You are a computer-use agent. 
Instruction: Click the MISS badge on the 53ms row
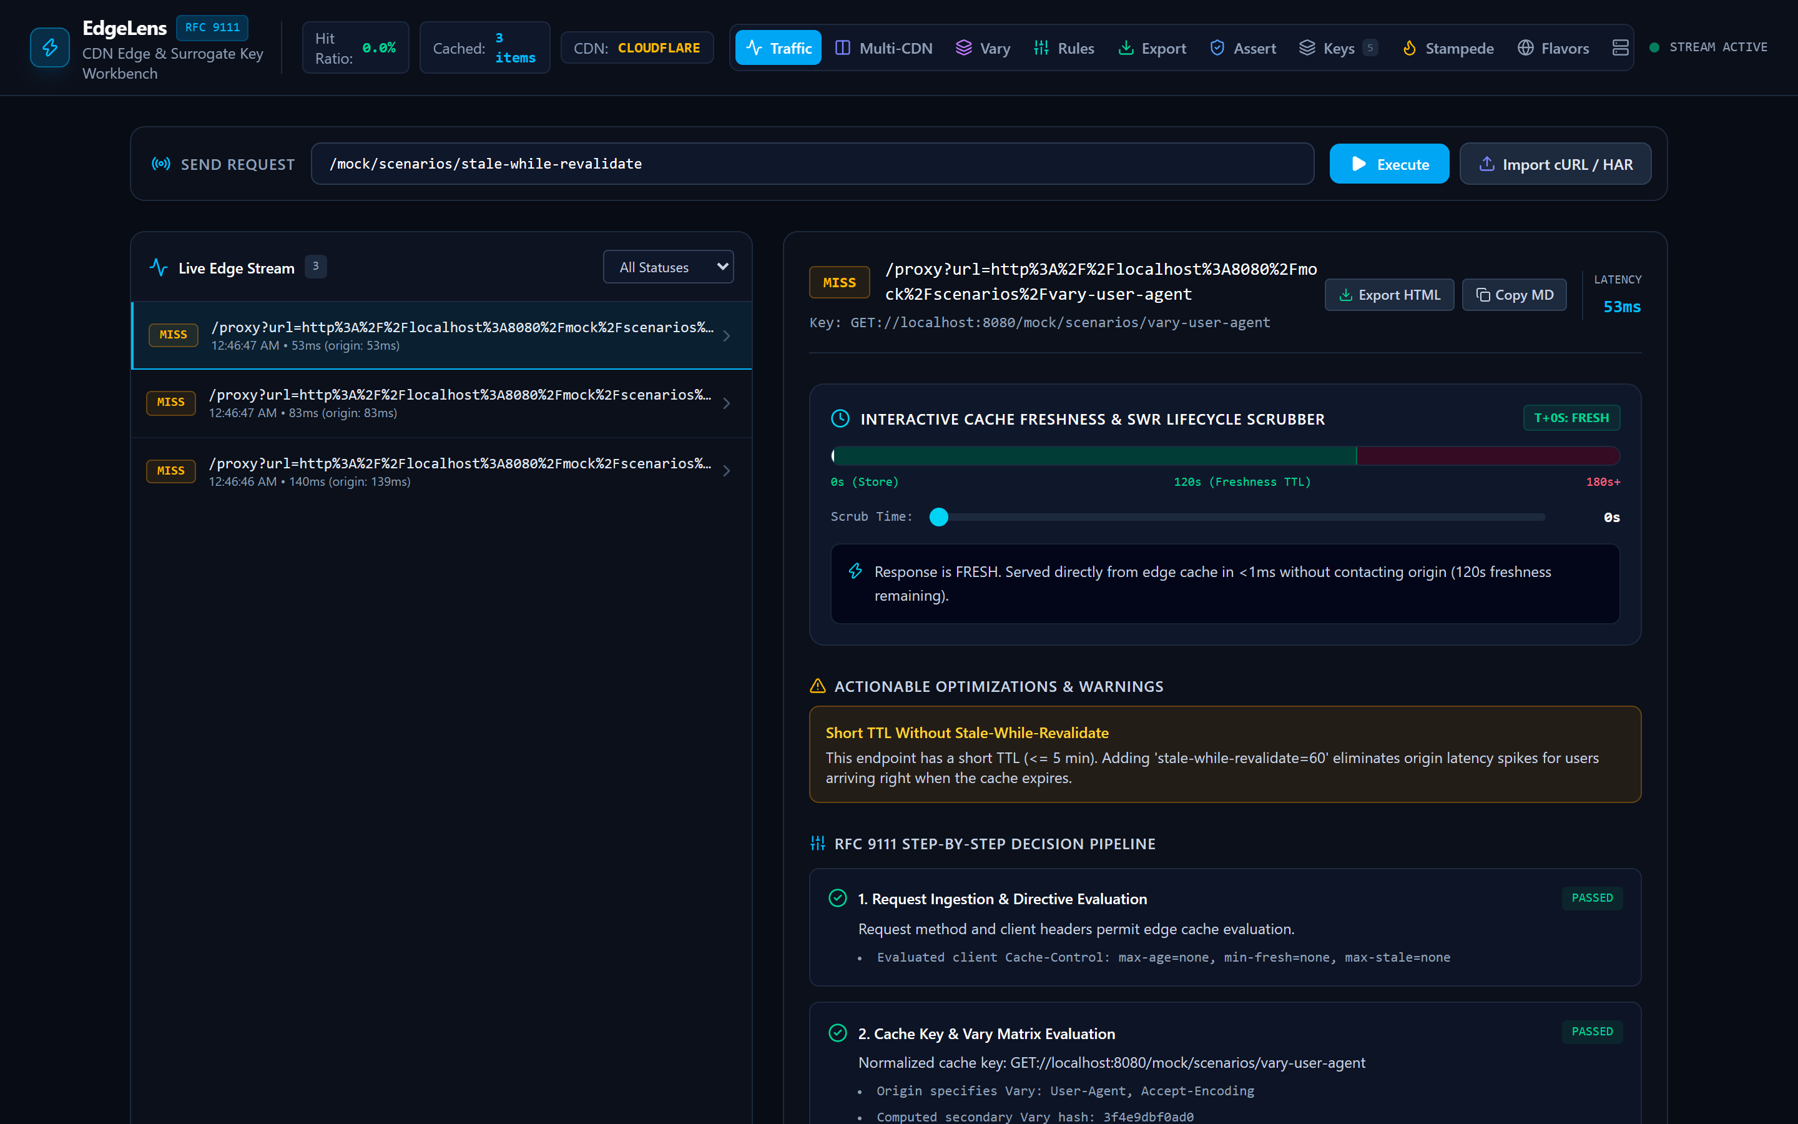point(173,335)
